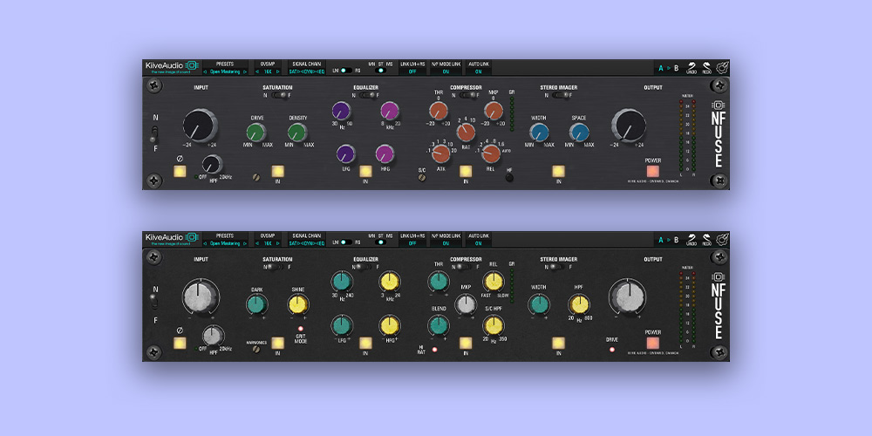
Task: Click Undo icon in the lower NFuse unit
Action: [x=691, y=240]
